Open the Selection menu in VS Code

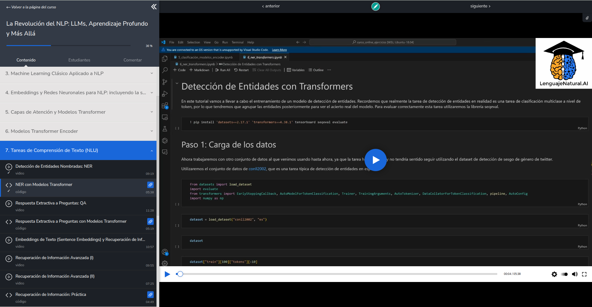(x=194, y=42)
